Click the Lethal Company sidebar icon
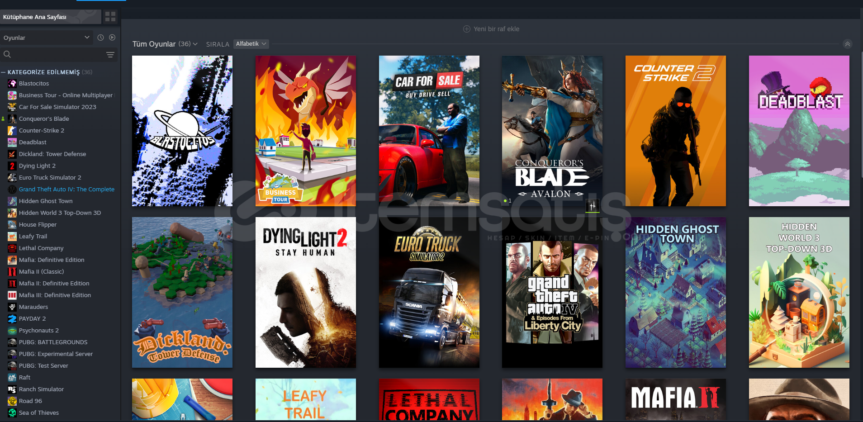This screenshot has width=863, height=422. tap(12, 248)
